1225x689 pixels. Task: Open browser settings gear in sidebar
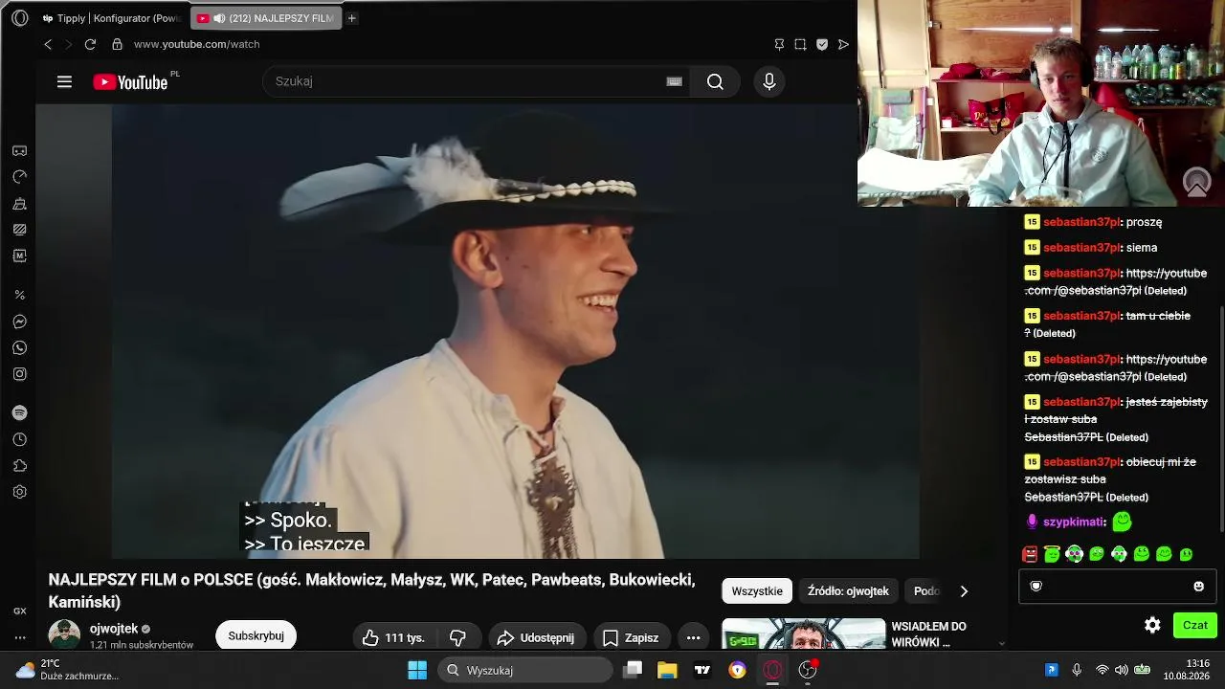[19, 492]
